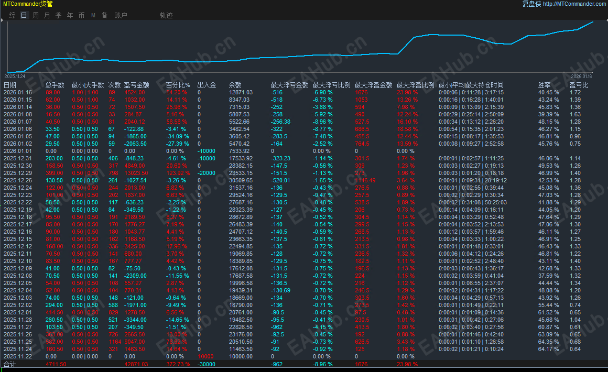The height and width of the screenshot is (372, 608).
Task: Select the 年 yearly tab
Action: coord(70,15)
